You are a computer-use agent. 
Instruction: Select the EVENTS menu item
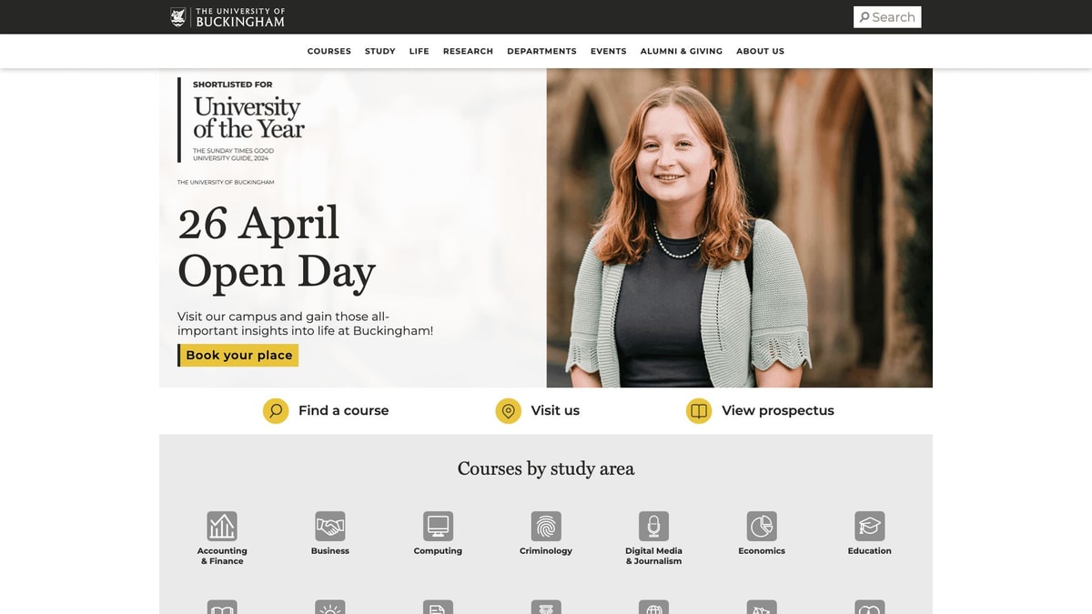tap(608, 51)
